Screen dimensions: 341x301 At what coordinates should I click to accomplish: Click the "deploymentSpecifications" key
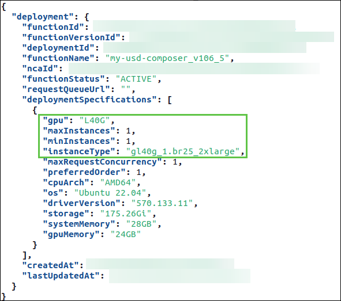point(89,100)
